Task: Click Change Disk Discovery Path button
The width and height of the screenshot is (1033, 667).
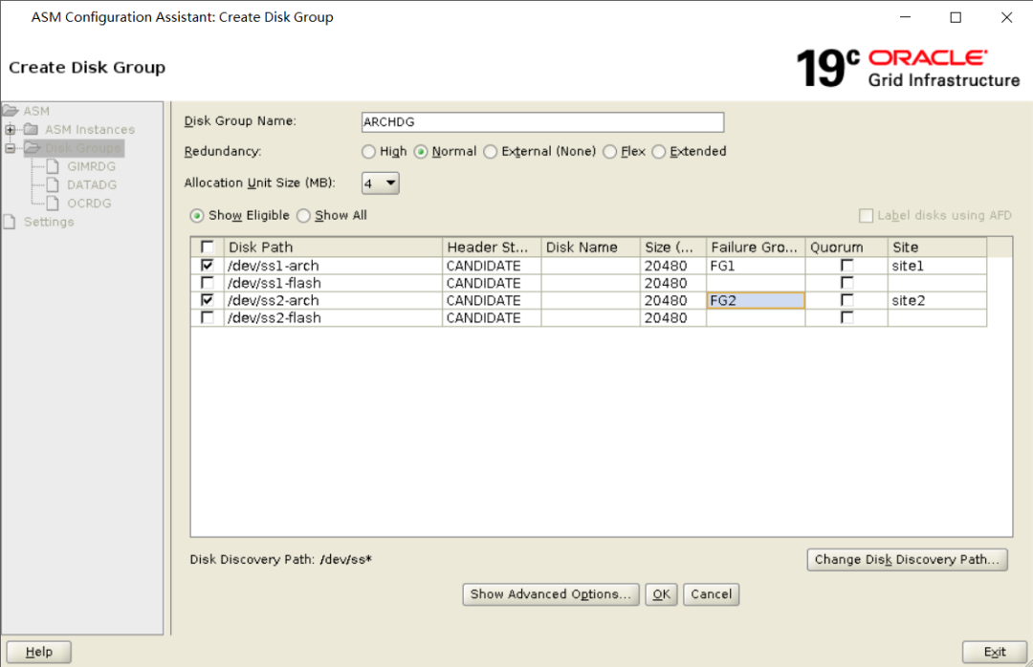Action: tap(907, 559)
